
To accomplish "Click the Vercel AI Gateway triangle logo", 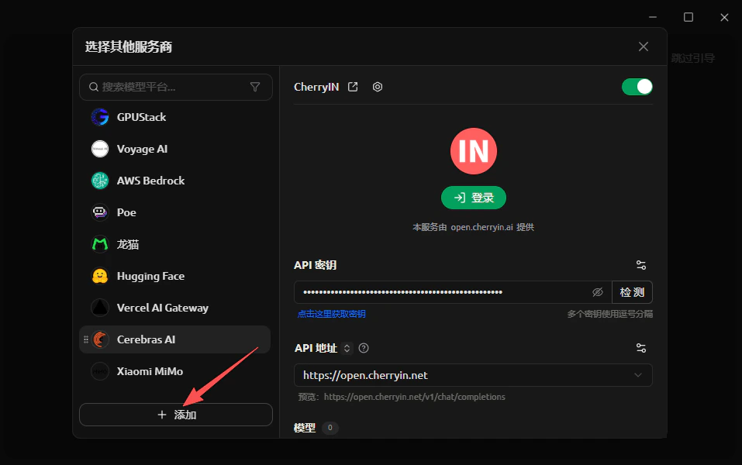I will [x=100, y=308].
